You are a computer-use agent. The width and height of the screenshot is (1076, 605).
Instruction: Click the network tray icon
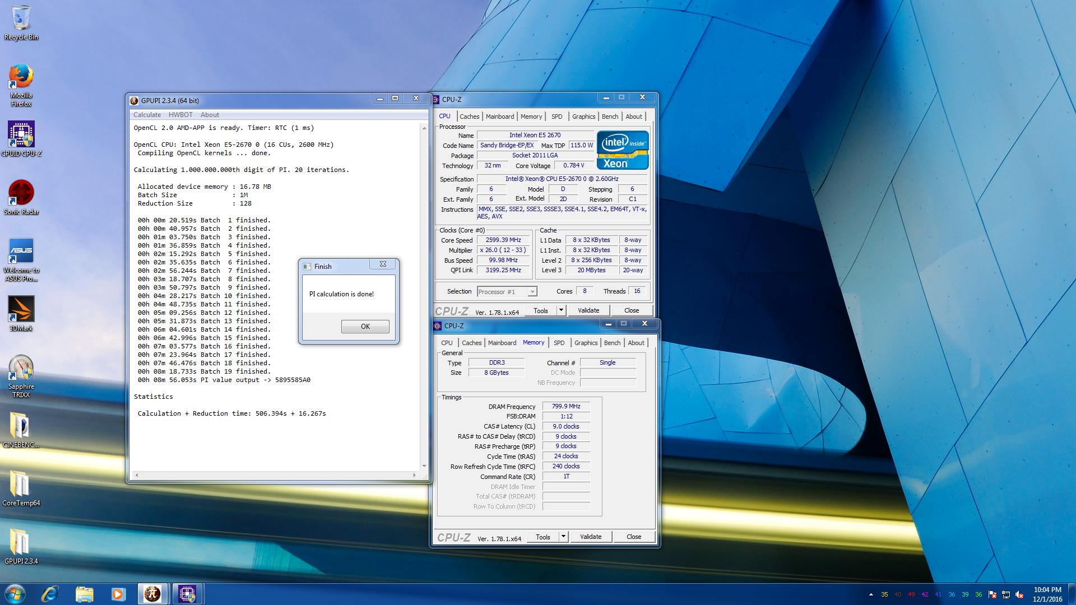(1006, 594)
